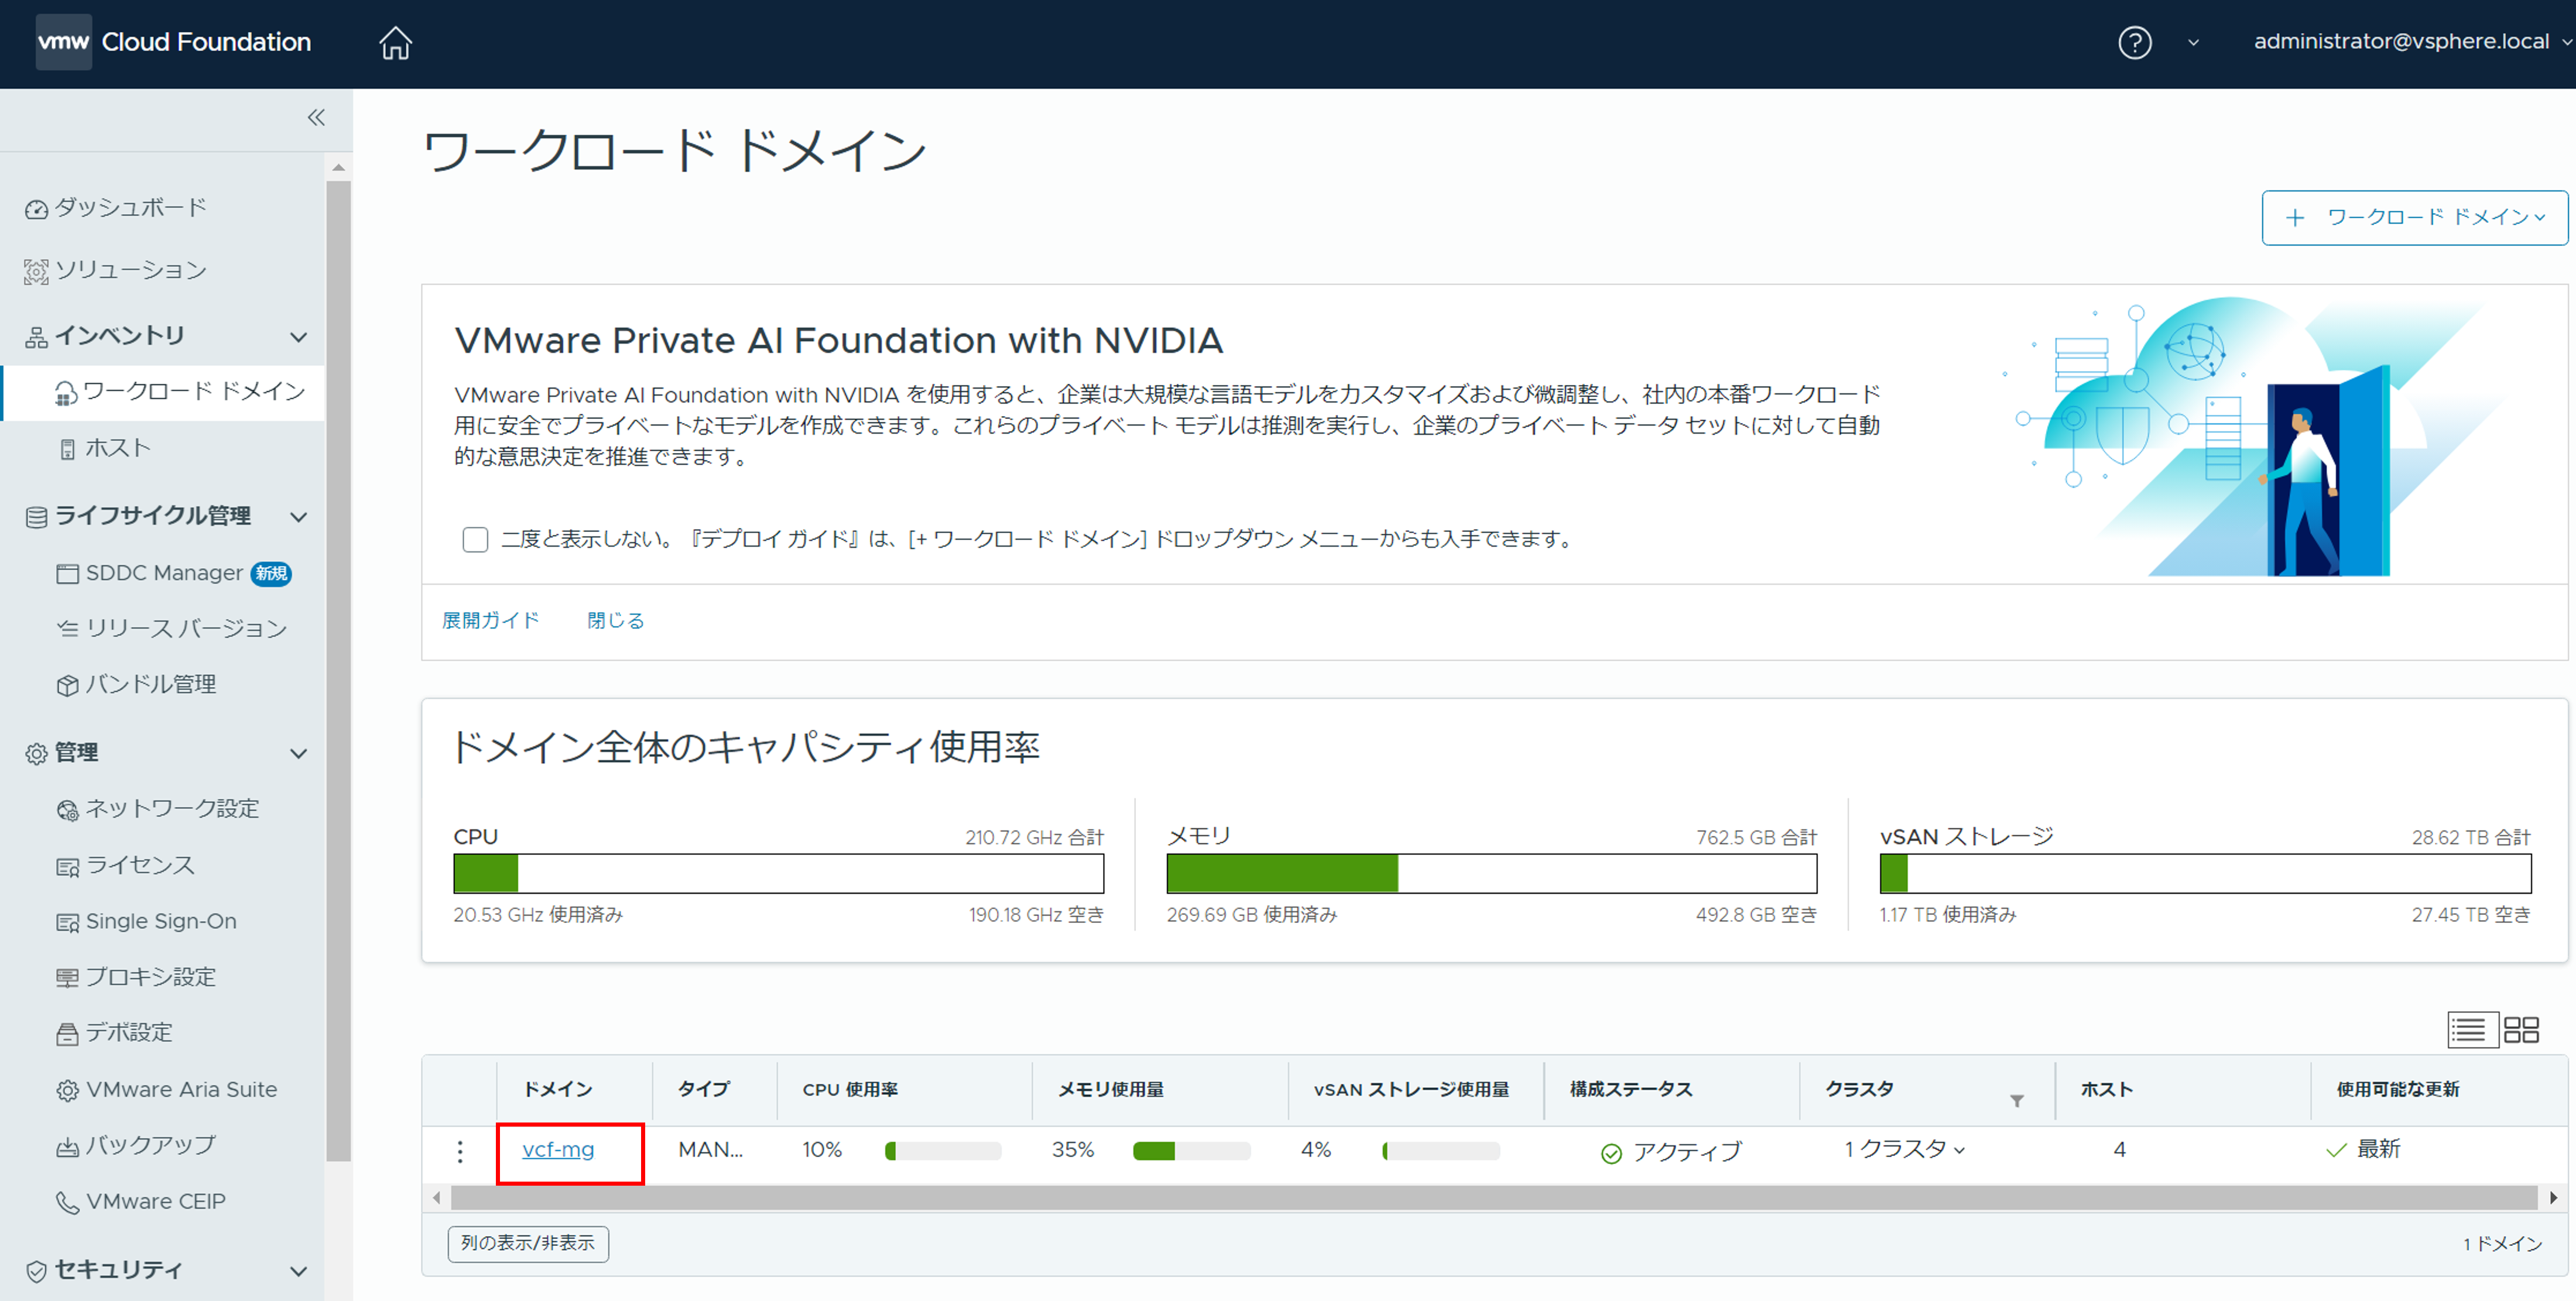
Task: Open VMware CEIP page
Action: pyautogui.click(x=156, y=1201)
